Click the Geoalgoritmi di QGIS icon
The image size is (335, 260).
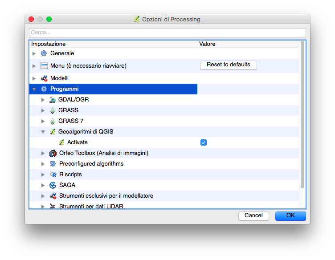point(53,132)
